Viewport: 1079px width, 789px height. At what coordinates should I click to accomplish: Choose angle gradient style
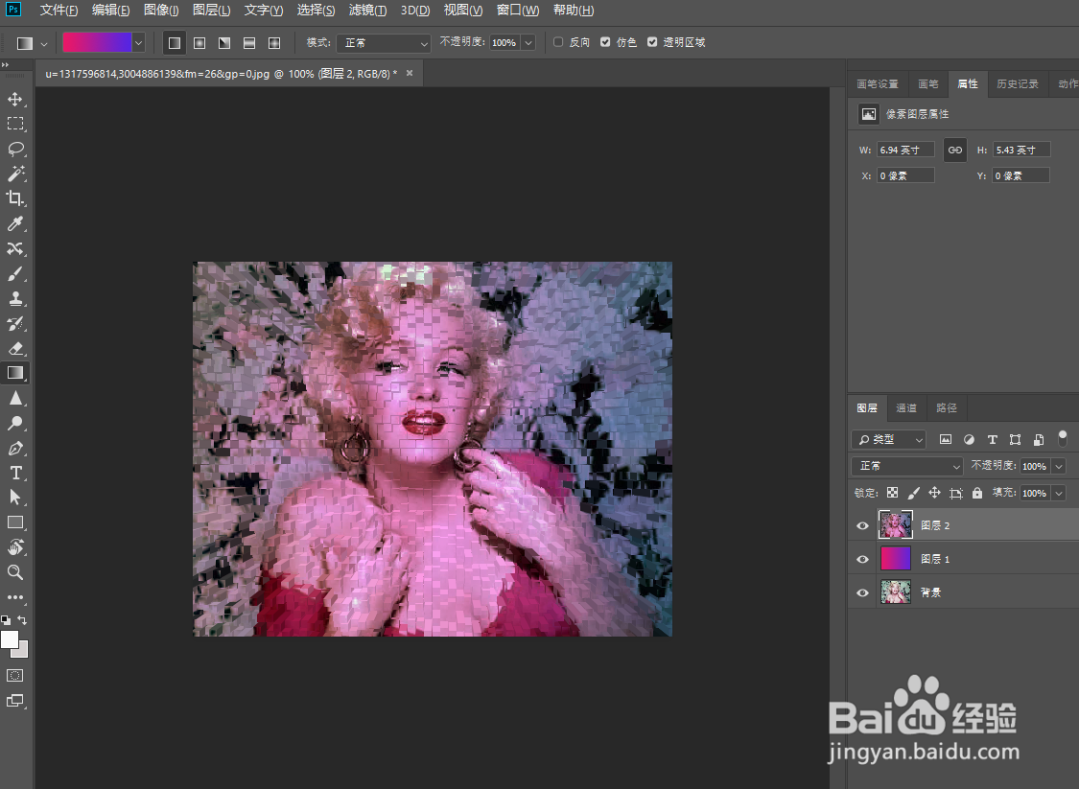[x=224, y=42]
